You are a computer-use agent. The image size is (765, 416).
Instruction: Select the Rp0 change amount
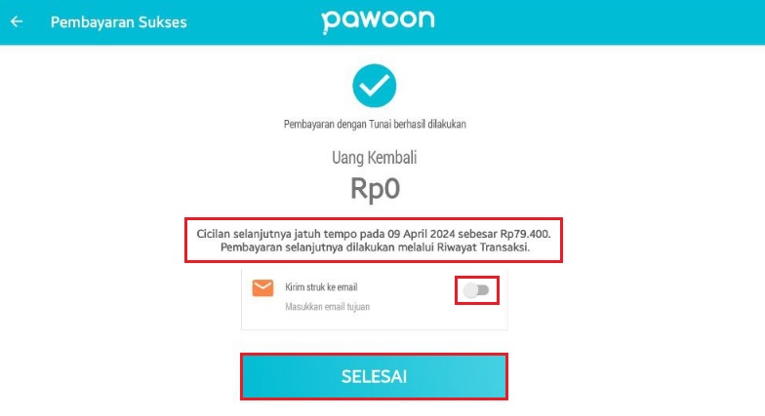click(x=375, y=189)
